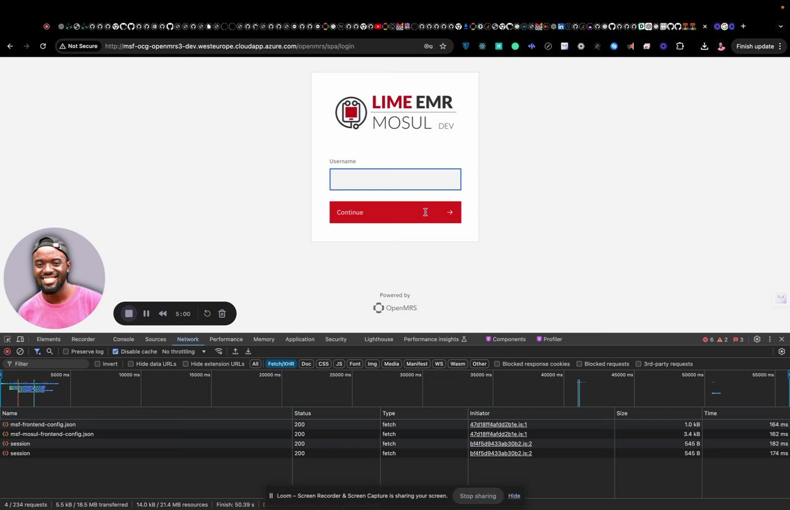Open the Lighthouse tab

[379, 339]
